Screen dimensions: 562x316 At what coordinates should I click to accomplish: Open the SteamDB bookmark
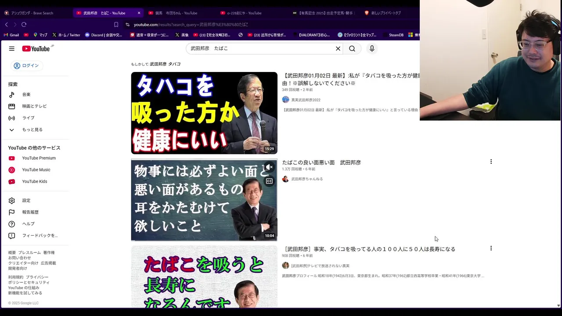click(393, 35)
